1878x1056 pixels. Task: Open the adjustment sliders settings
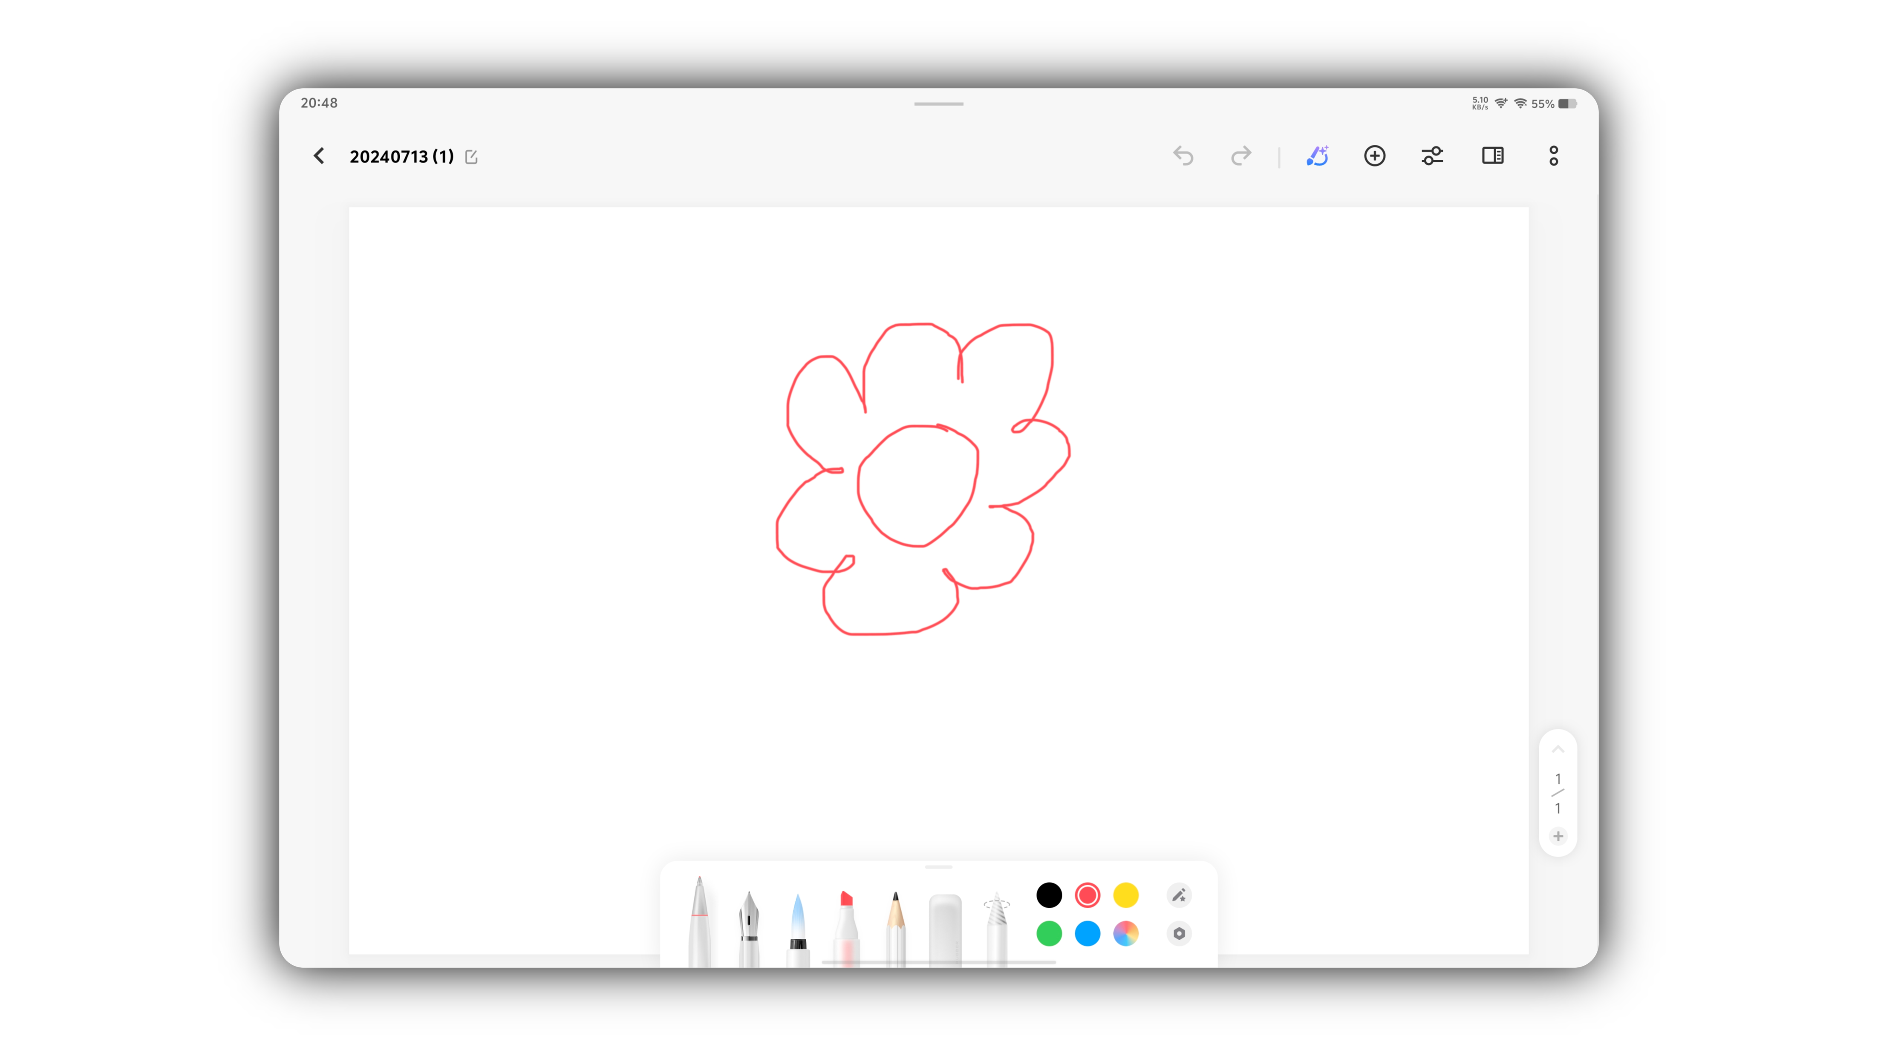pos(1432,156)
